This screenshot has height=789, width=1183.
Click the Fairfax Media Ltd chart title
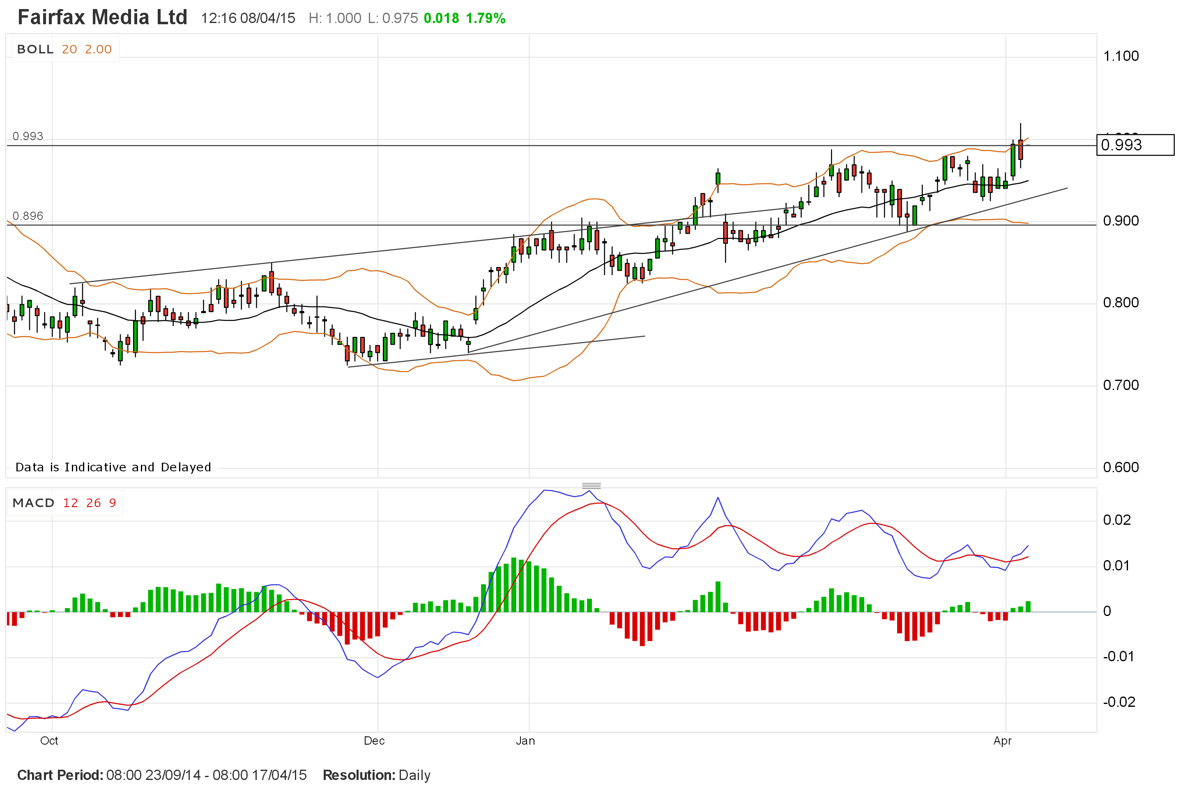[x=103, y=18]
